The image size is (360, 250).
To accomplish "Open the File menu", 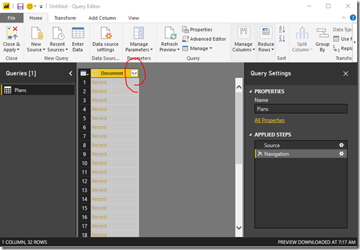I will pos(12,18).
